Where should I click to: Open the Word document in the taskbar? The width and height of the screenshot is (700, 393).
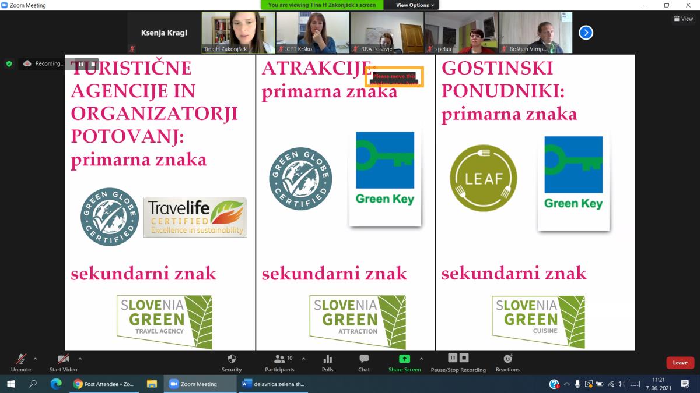point(273,384)
